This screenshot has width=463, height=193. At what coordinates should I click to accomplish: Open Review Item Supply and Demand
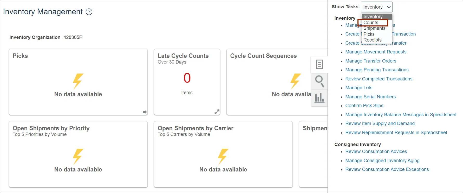pos(380,123)
